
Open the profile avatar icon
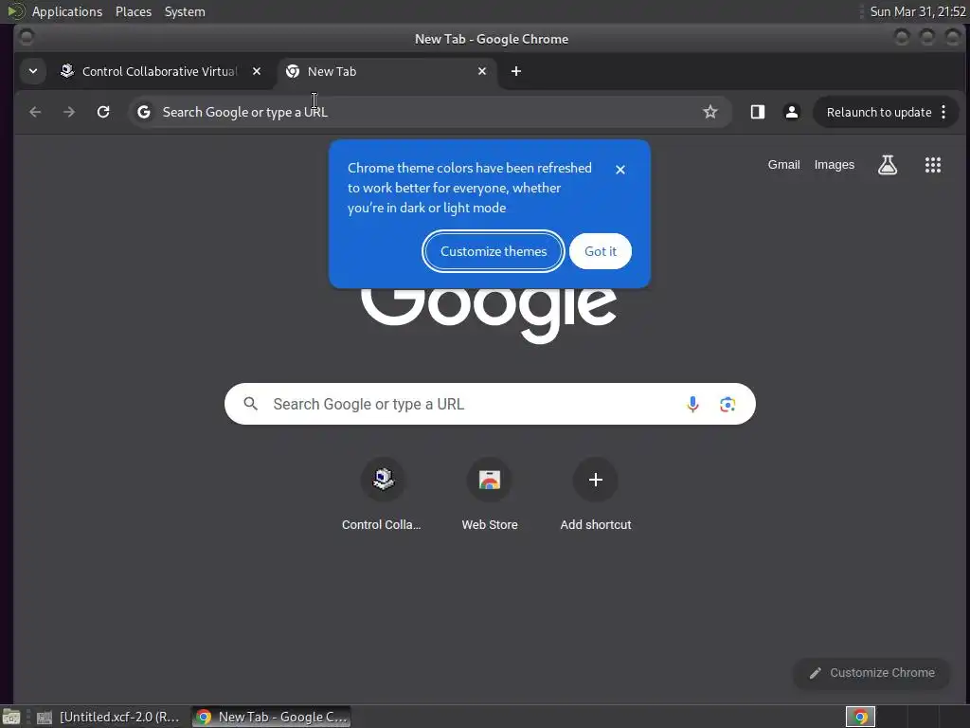click(791, 112)
